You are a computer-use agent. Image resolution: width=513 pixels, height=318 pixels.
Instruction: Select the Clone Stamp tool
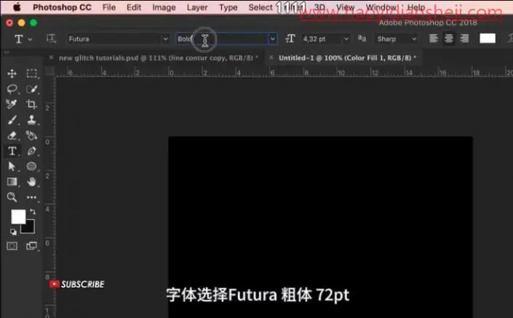31,120
